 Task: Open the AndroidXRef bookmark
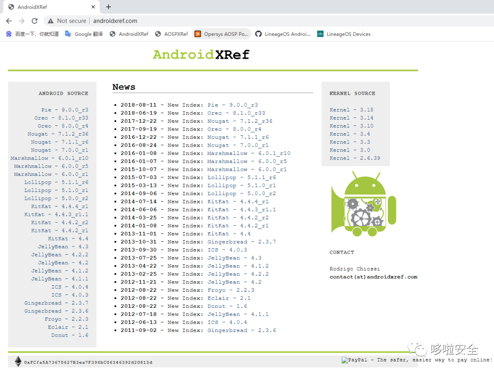[129, 34]
